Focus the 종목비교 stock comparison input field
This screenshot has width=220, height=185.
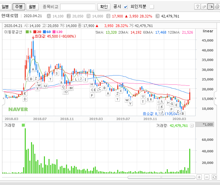tap(78, 7)
